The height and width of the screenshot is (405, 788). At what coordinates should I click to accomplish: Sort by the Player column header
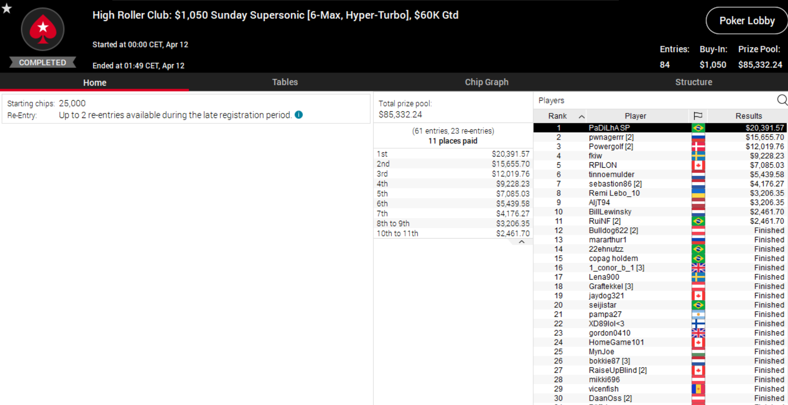coord(635,116)
